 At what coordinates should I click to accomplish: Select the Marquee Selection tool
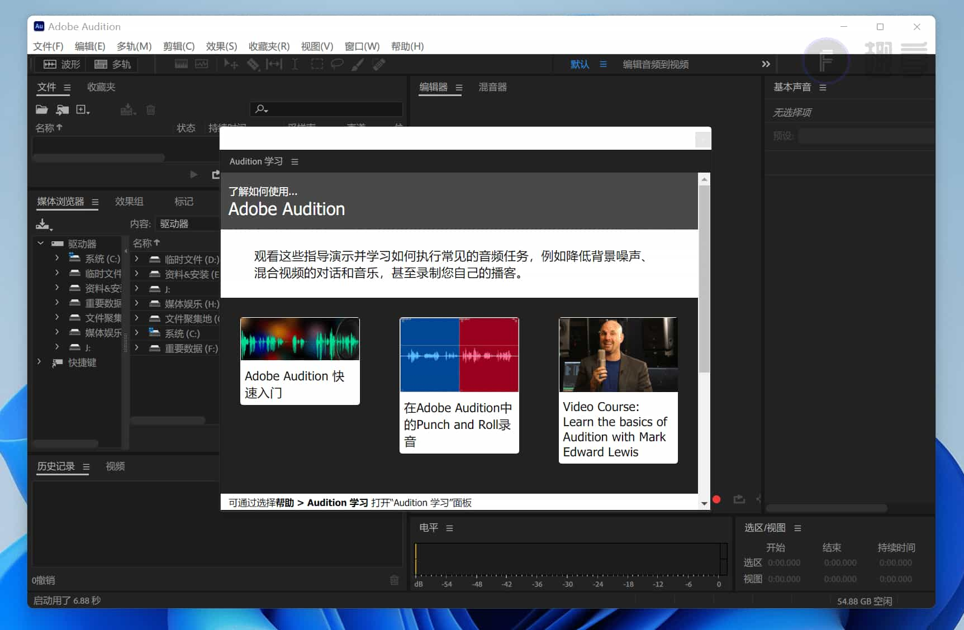tap(317, 64)
